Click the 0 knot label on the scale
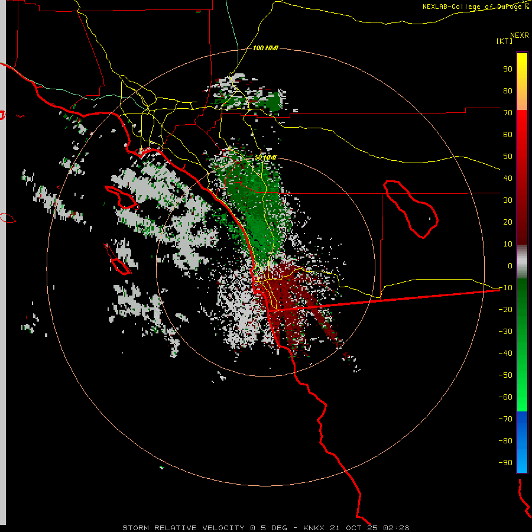This screenshot has height=532, width=532. (x=510, y=265)
